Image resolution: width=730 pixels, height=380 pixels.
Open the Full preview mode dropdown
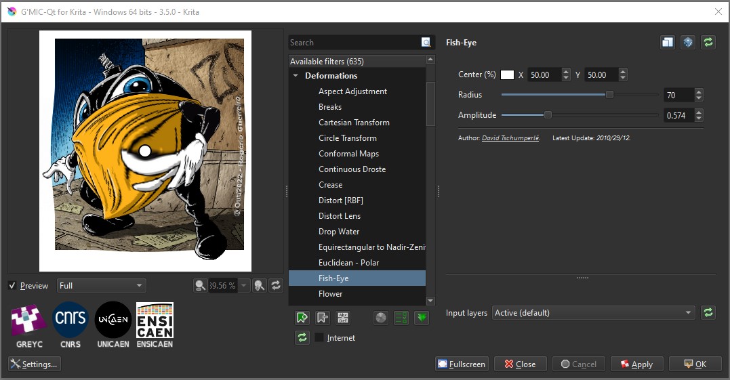tap(102, 286)
